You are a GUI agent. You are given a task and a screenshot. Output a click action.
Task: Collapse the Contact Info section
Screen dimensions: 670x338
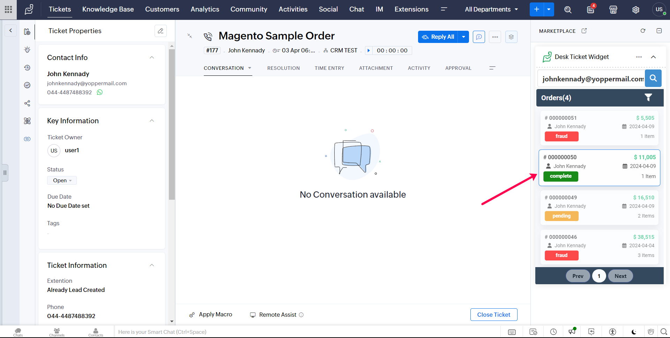152,58
